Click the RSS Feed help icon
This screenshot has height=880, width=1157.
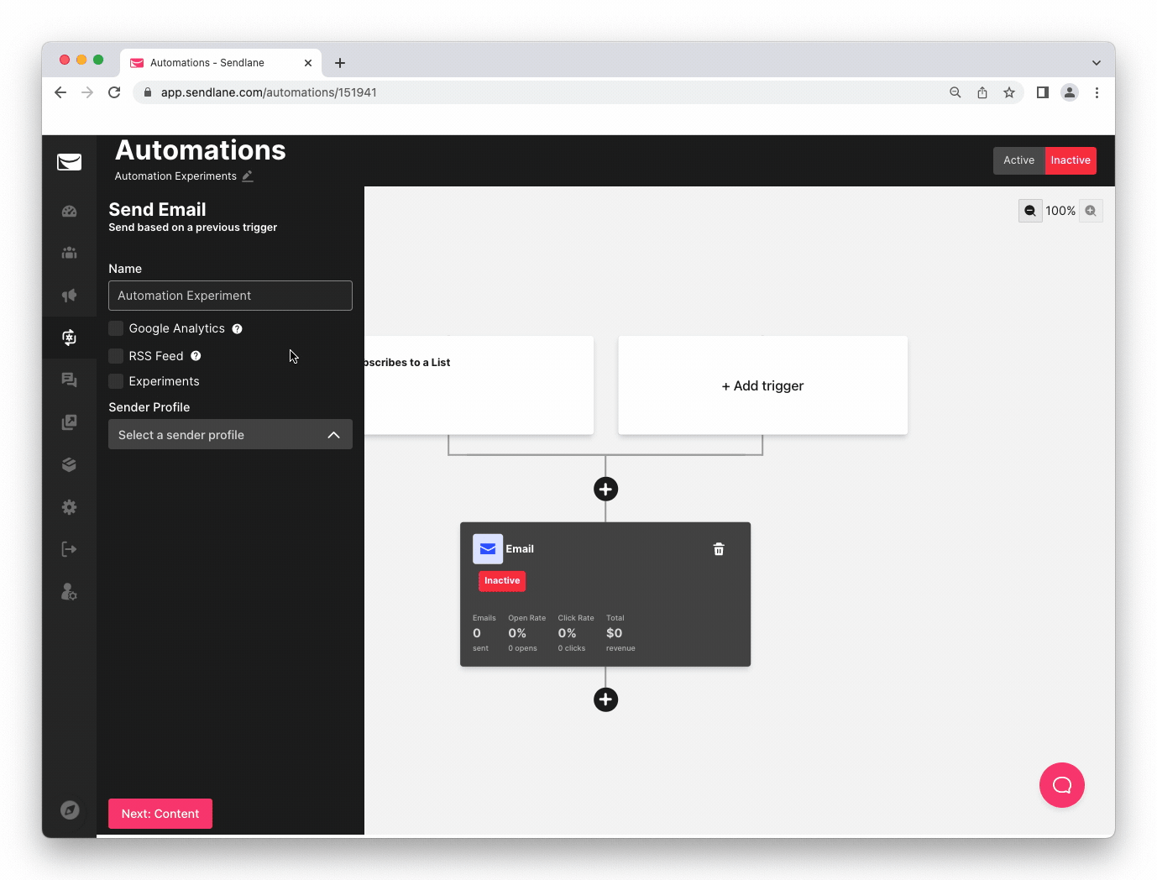(x=196, y=356)
